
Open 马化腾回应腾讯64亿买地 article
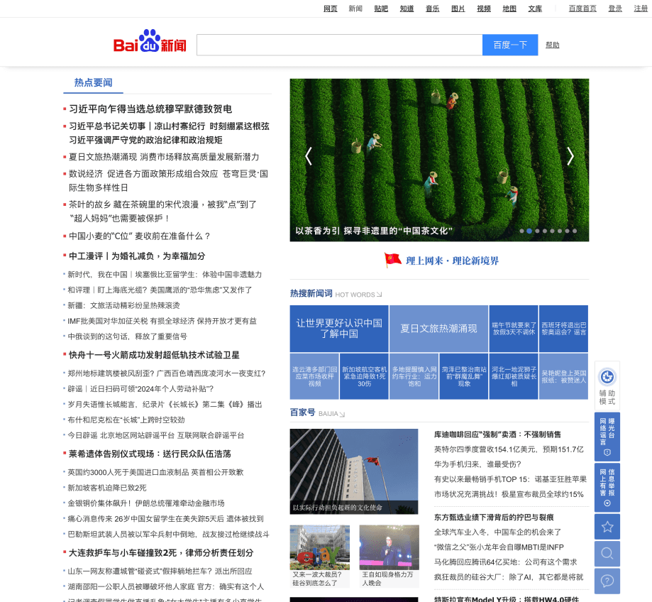pyautogui.click(x=506, y=562)
